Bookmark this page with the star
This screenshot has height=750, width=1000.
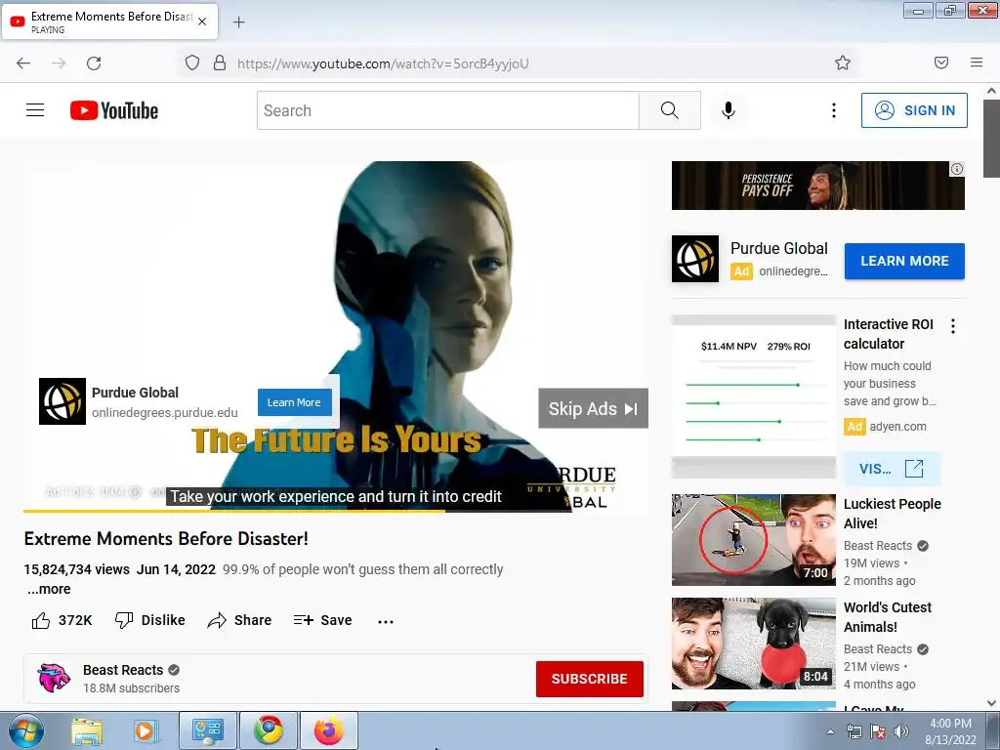[x=843, y=62]
